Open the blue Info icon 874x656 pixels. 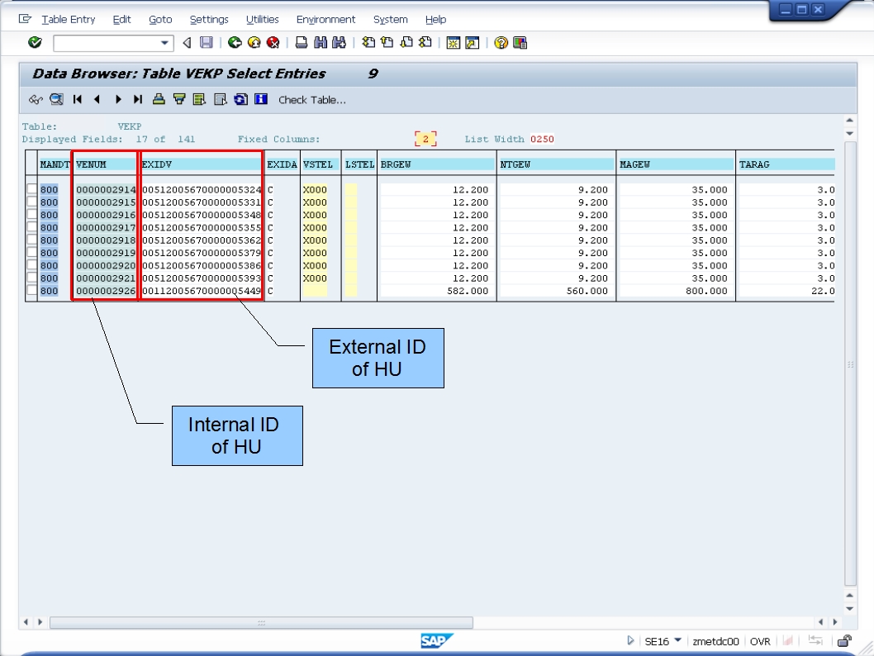tap(259, 99)
